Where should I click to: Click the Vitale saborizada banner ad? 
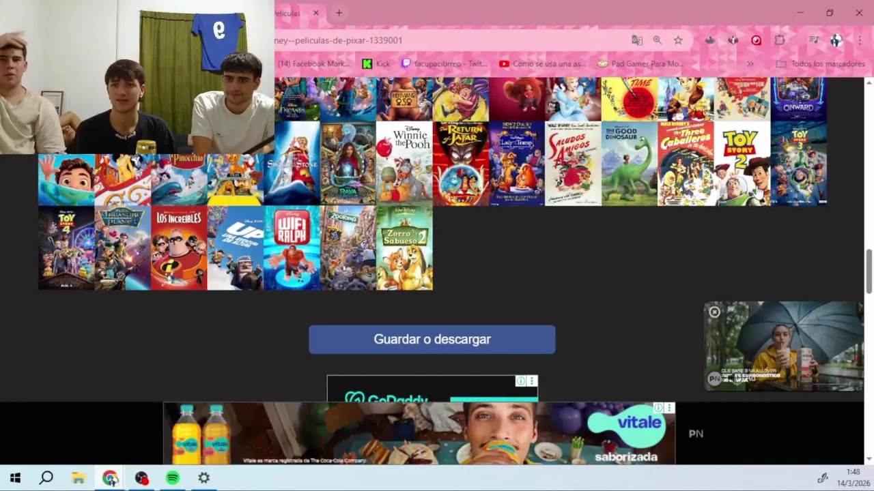point(419,434)
